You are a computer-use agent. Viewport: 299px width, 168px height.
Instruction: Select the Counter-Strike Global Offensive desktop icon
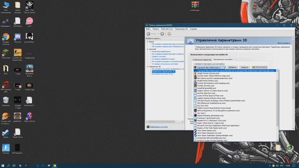[18, 55]
